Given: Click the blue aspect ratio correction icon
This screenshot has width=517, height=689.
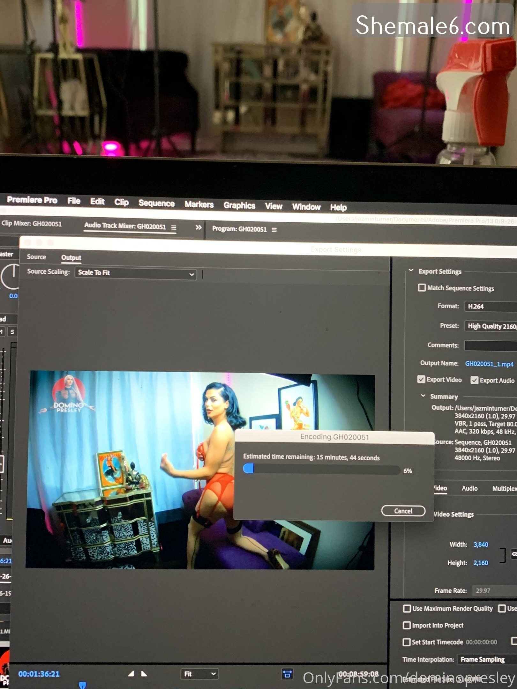Looking at the screenshot, I should coord(287,674).
